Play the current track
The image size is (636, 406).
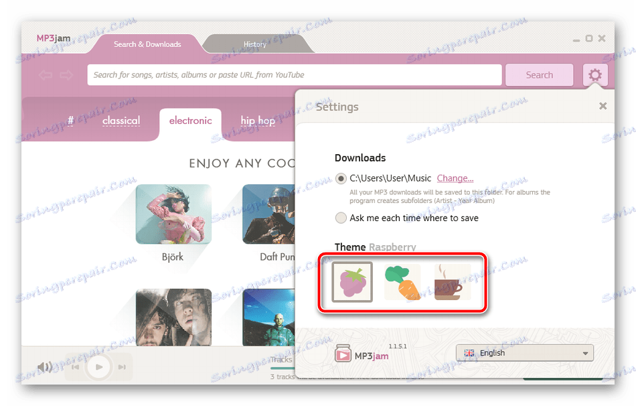coord(99,367)
